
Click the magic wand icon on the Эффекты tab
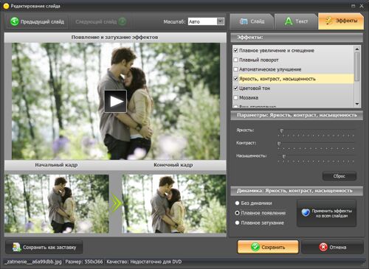point(329,21)
